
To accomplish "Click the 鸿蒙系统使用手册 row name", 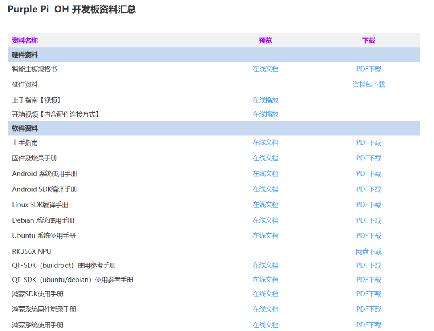I will click(x=38, y=325).
